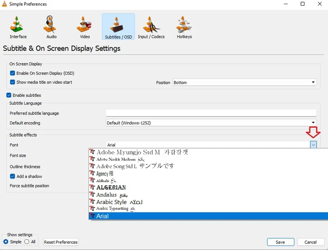Open the Video preferences category
Image resolution: width=328 pixels, height=250 pixels.
tap(85, 27)
